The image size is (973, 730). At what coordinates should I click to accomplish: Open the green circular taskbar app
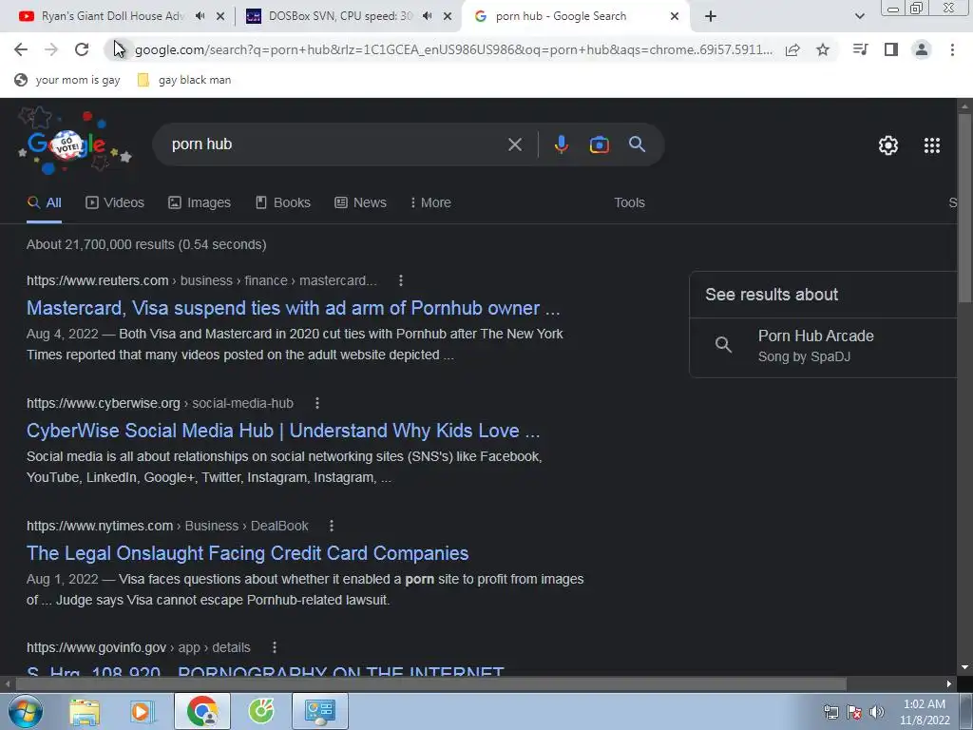[261, 712]
